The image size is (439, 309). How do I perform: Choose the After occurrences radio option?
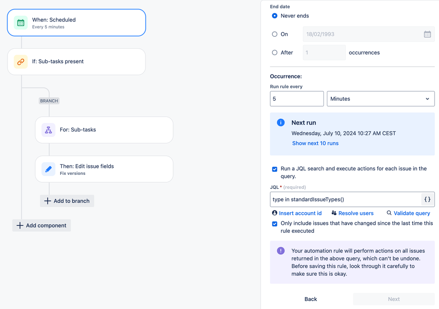[x=275, y=53]
